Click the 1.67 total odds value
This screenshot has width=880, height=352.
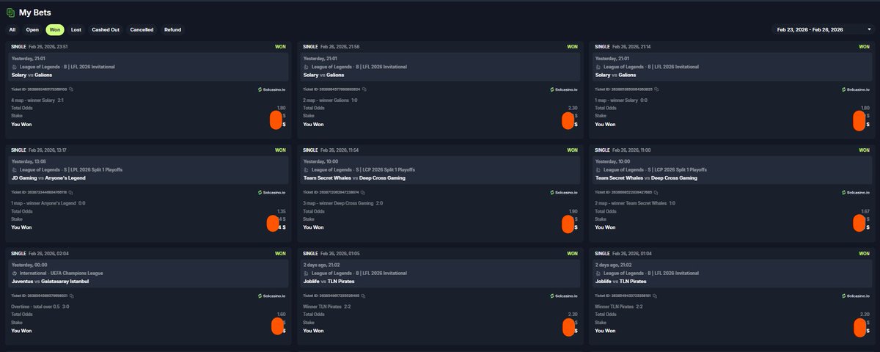tap(865, 210)
